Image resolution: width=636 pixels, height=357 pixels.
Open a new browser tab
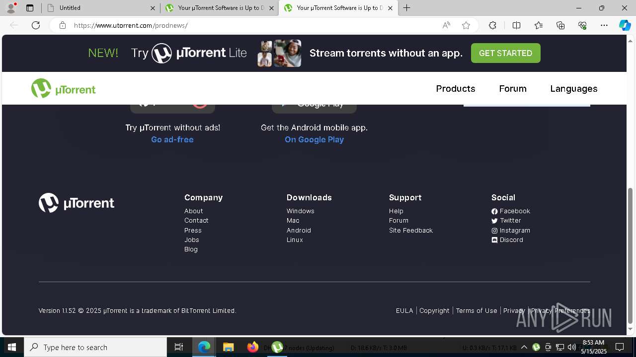point(407,8)
